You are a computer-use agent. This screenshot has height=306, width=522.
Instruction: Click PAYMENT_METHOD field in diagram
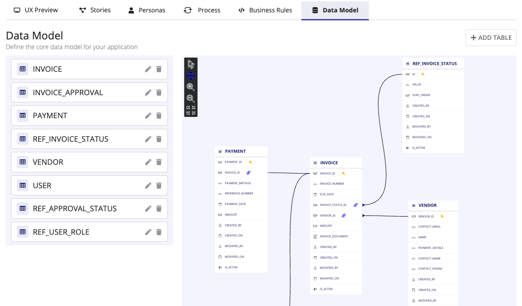[241, 183]
